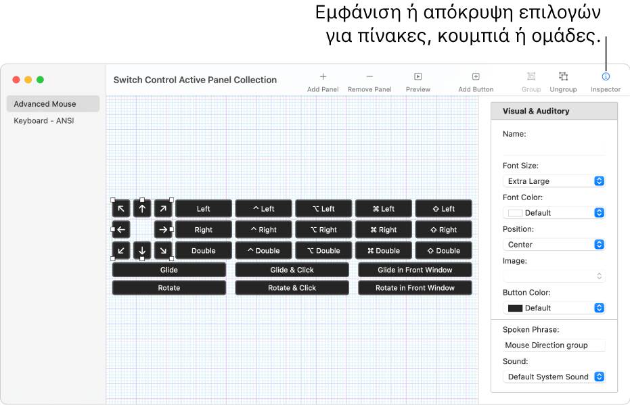Click the Add Panel plus icon
630x405 pixels.
(x=323, y=76)
